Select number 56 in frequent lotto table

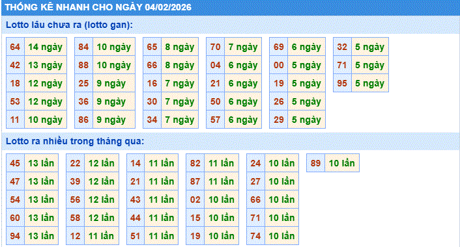tap(75, 200)
